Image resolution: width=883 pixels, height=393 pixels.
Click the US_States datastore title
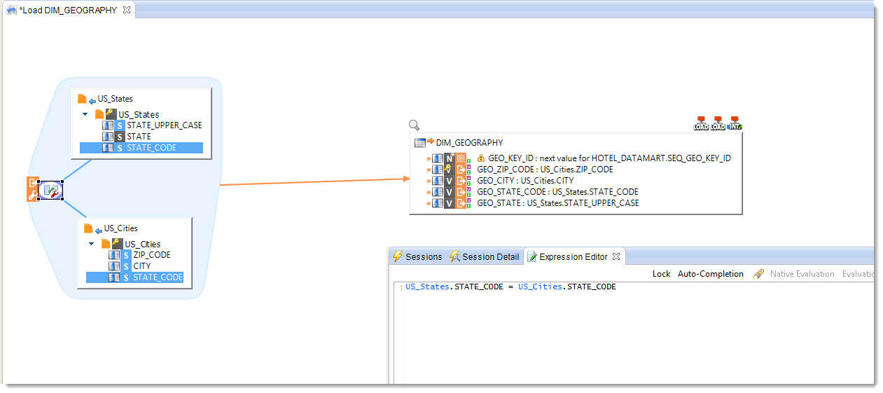pyautogui.click(x=115, y=99)
